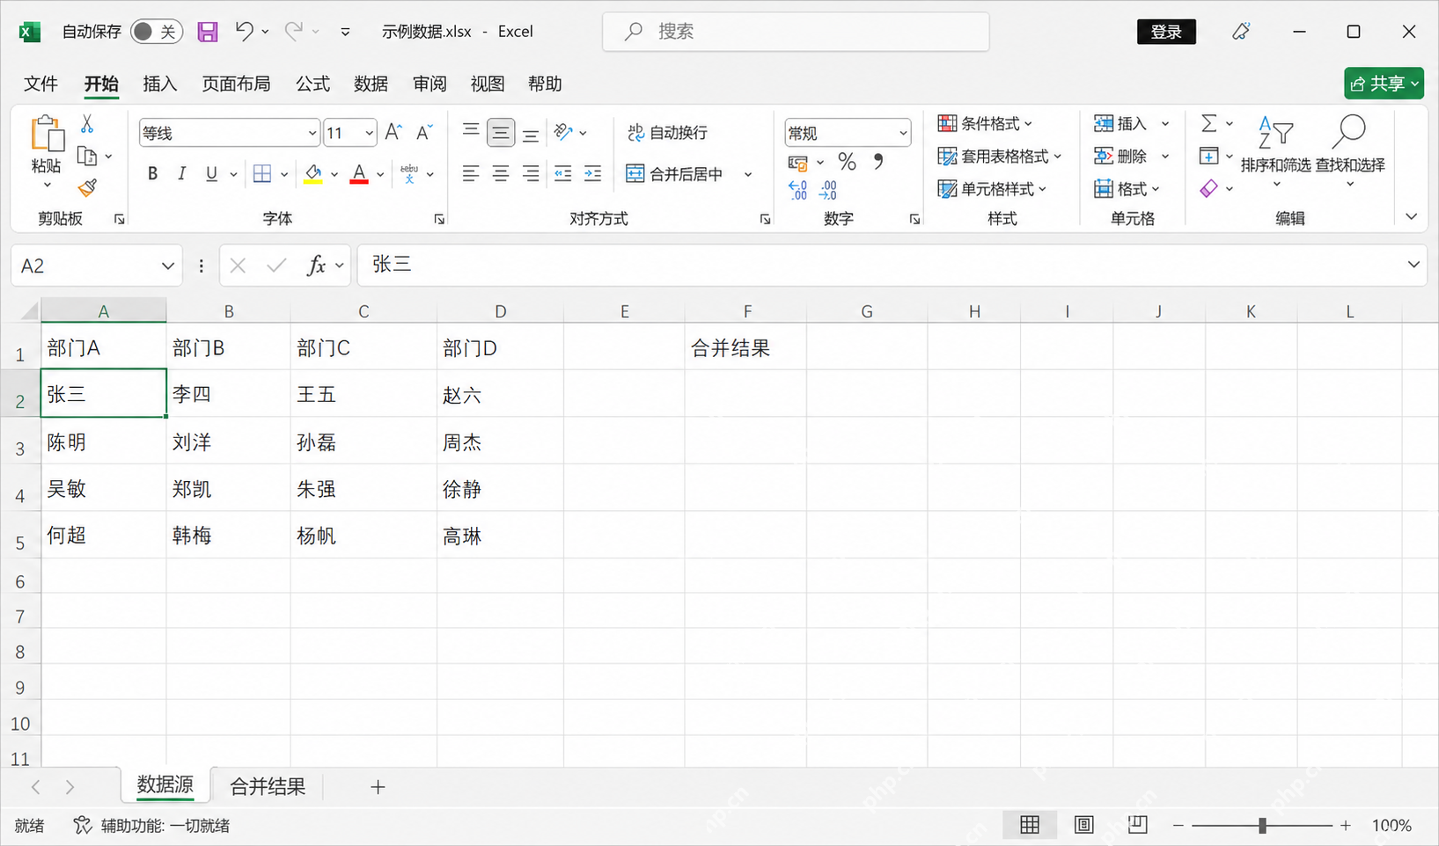This screenshot has width=1439, height=846.
Task: Apply italic formatting with the I icon
Action: (x=181, y=174)
